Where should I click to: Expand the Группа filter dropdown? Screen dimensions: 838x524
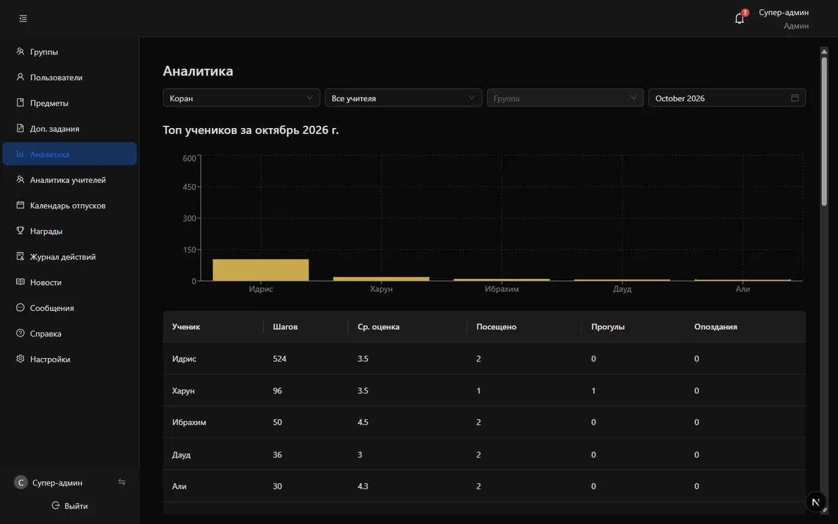565,98
